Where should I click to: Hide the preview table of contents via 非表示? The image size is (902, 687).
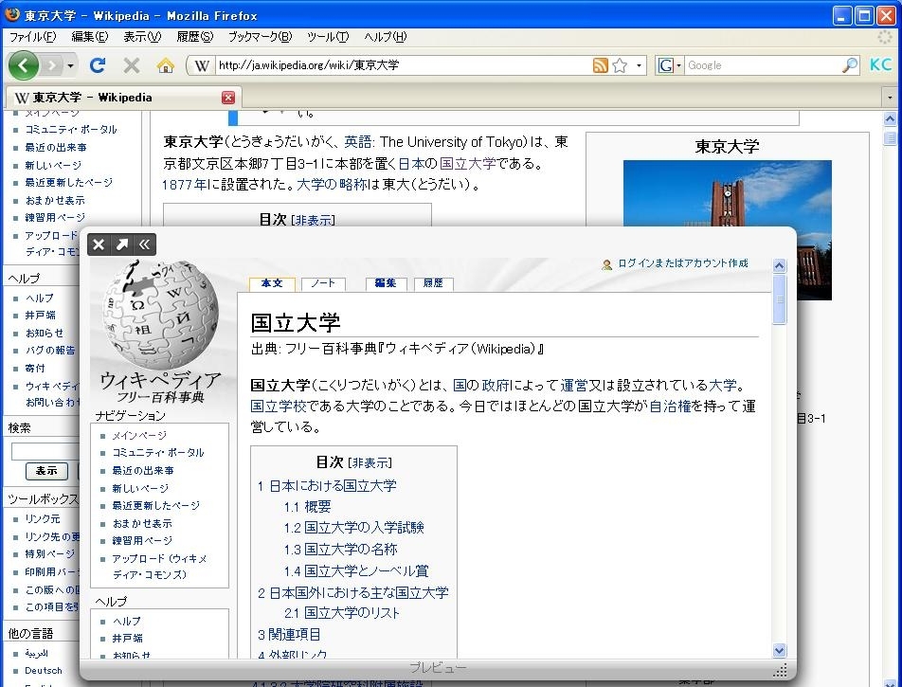click(370, 463)
